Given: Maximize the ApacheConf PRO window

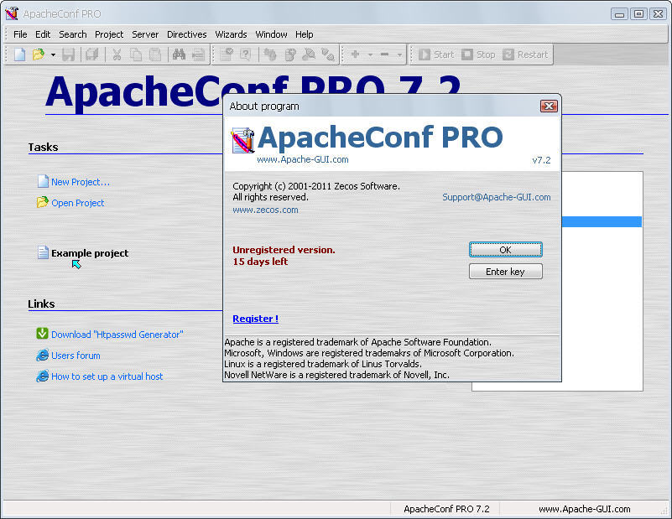Looking at the screenshot, I should (x=638, y=13).
